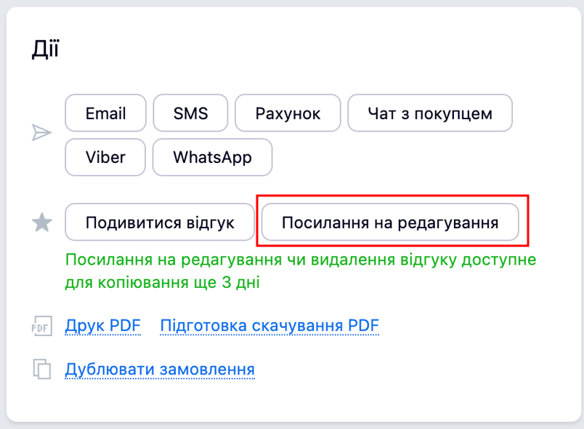Open Чат з покупцем chat button
Viewport: 584px width, 429px height.
pos(430,113)
